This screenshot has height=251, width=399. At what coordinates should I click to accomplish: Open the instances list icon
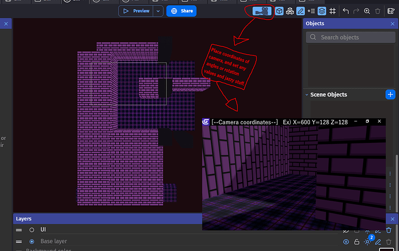pyautogui.click(x=312, y=11)
